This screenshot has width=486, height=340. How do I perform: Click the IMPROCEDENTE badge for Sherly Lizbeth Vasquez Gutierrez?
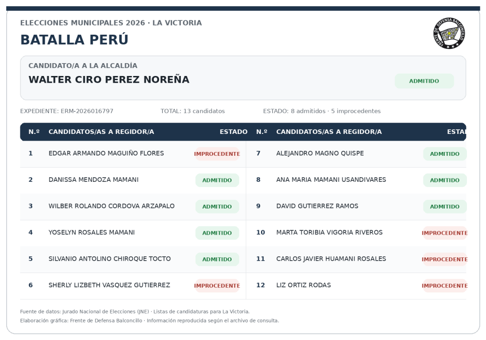tap(217, 286)
